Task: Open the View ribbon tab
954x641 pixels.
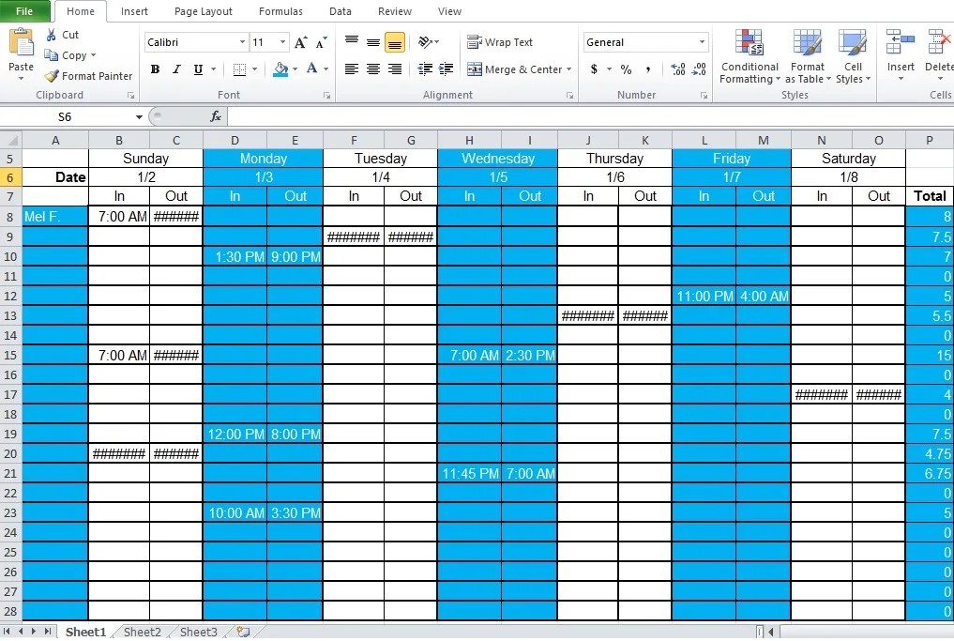Action: pos(449,11)
